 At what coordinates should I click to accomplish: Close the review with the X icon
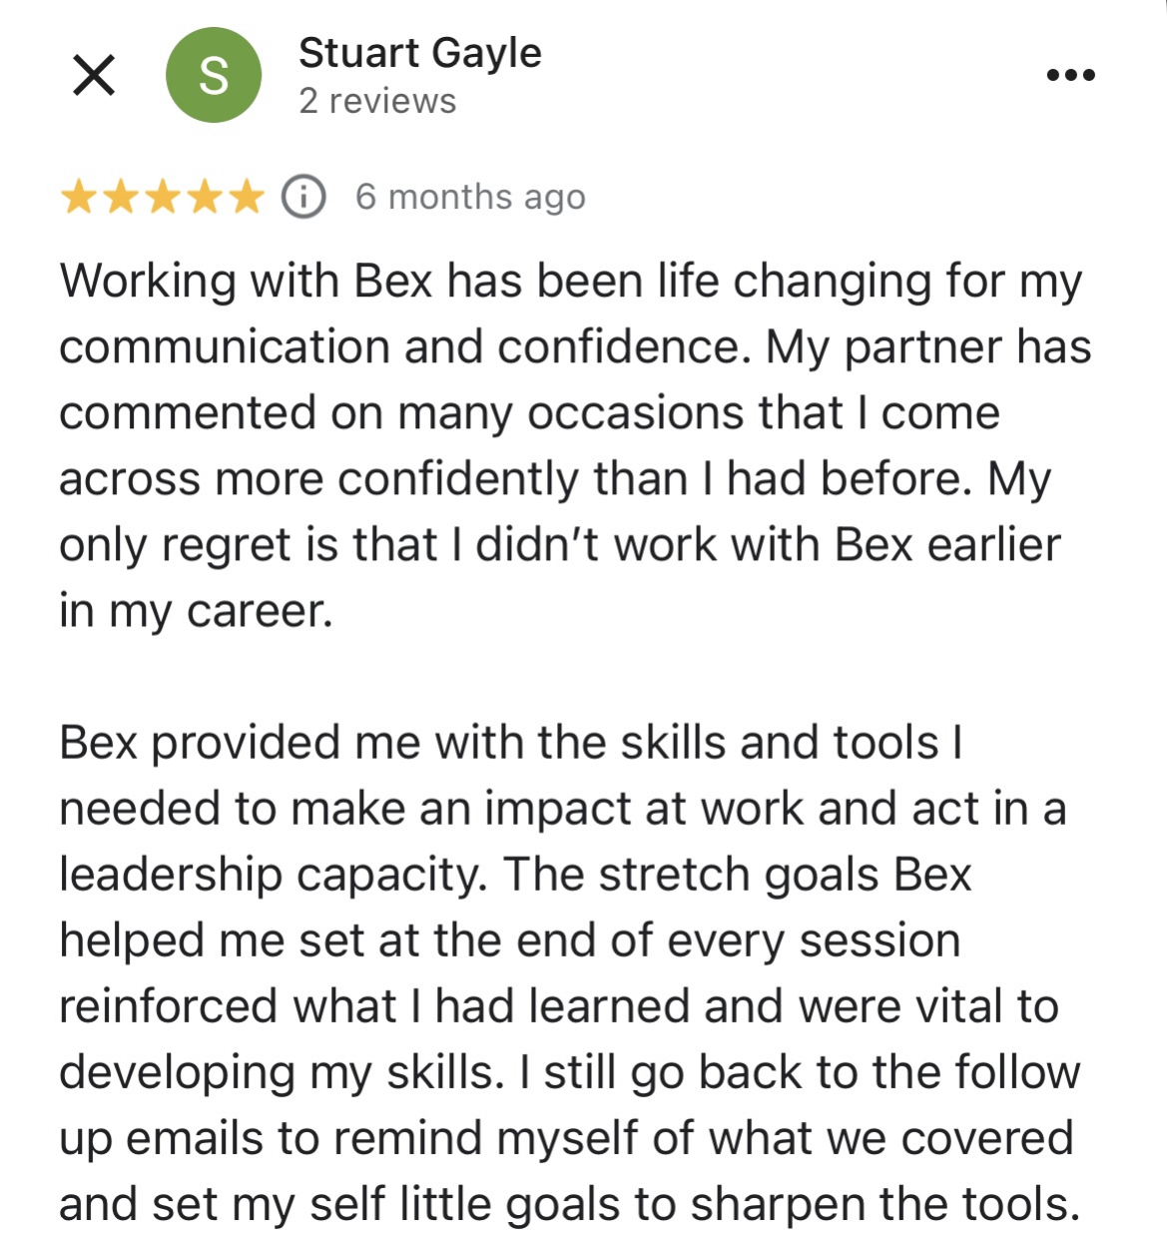click(x=94, y=76)
